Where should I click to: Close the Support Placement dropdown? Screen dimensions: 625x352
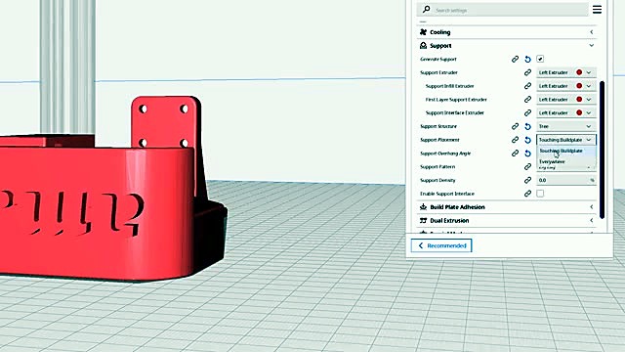point(566,140)
